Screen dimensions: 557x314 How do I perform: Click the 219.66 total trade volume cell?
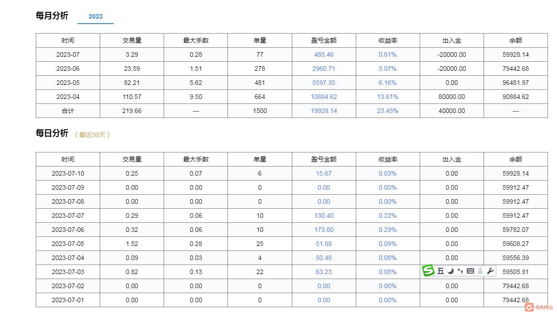(132, 111)
